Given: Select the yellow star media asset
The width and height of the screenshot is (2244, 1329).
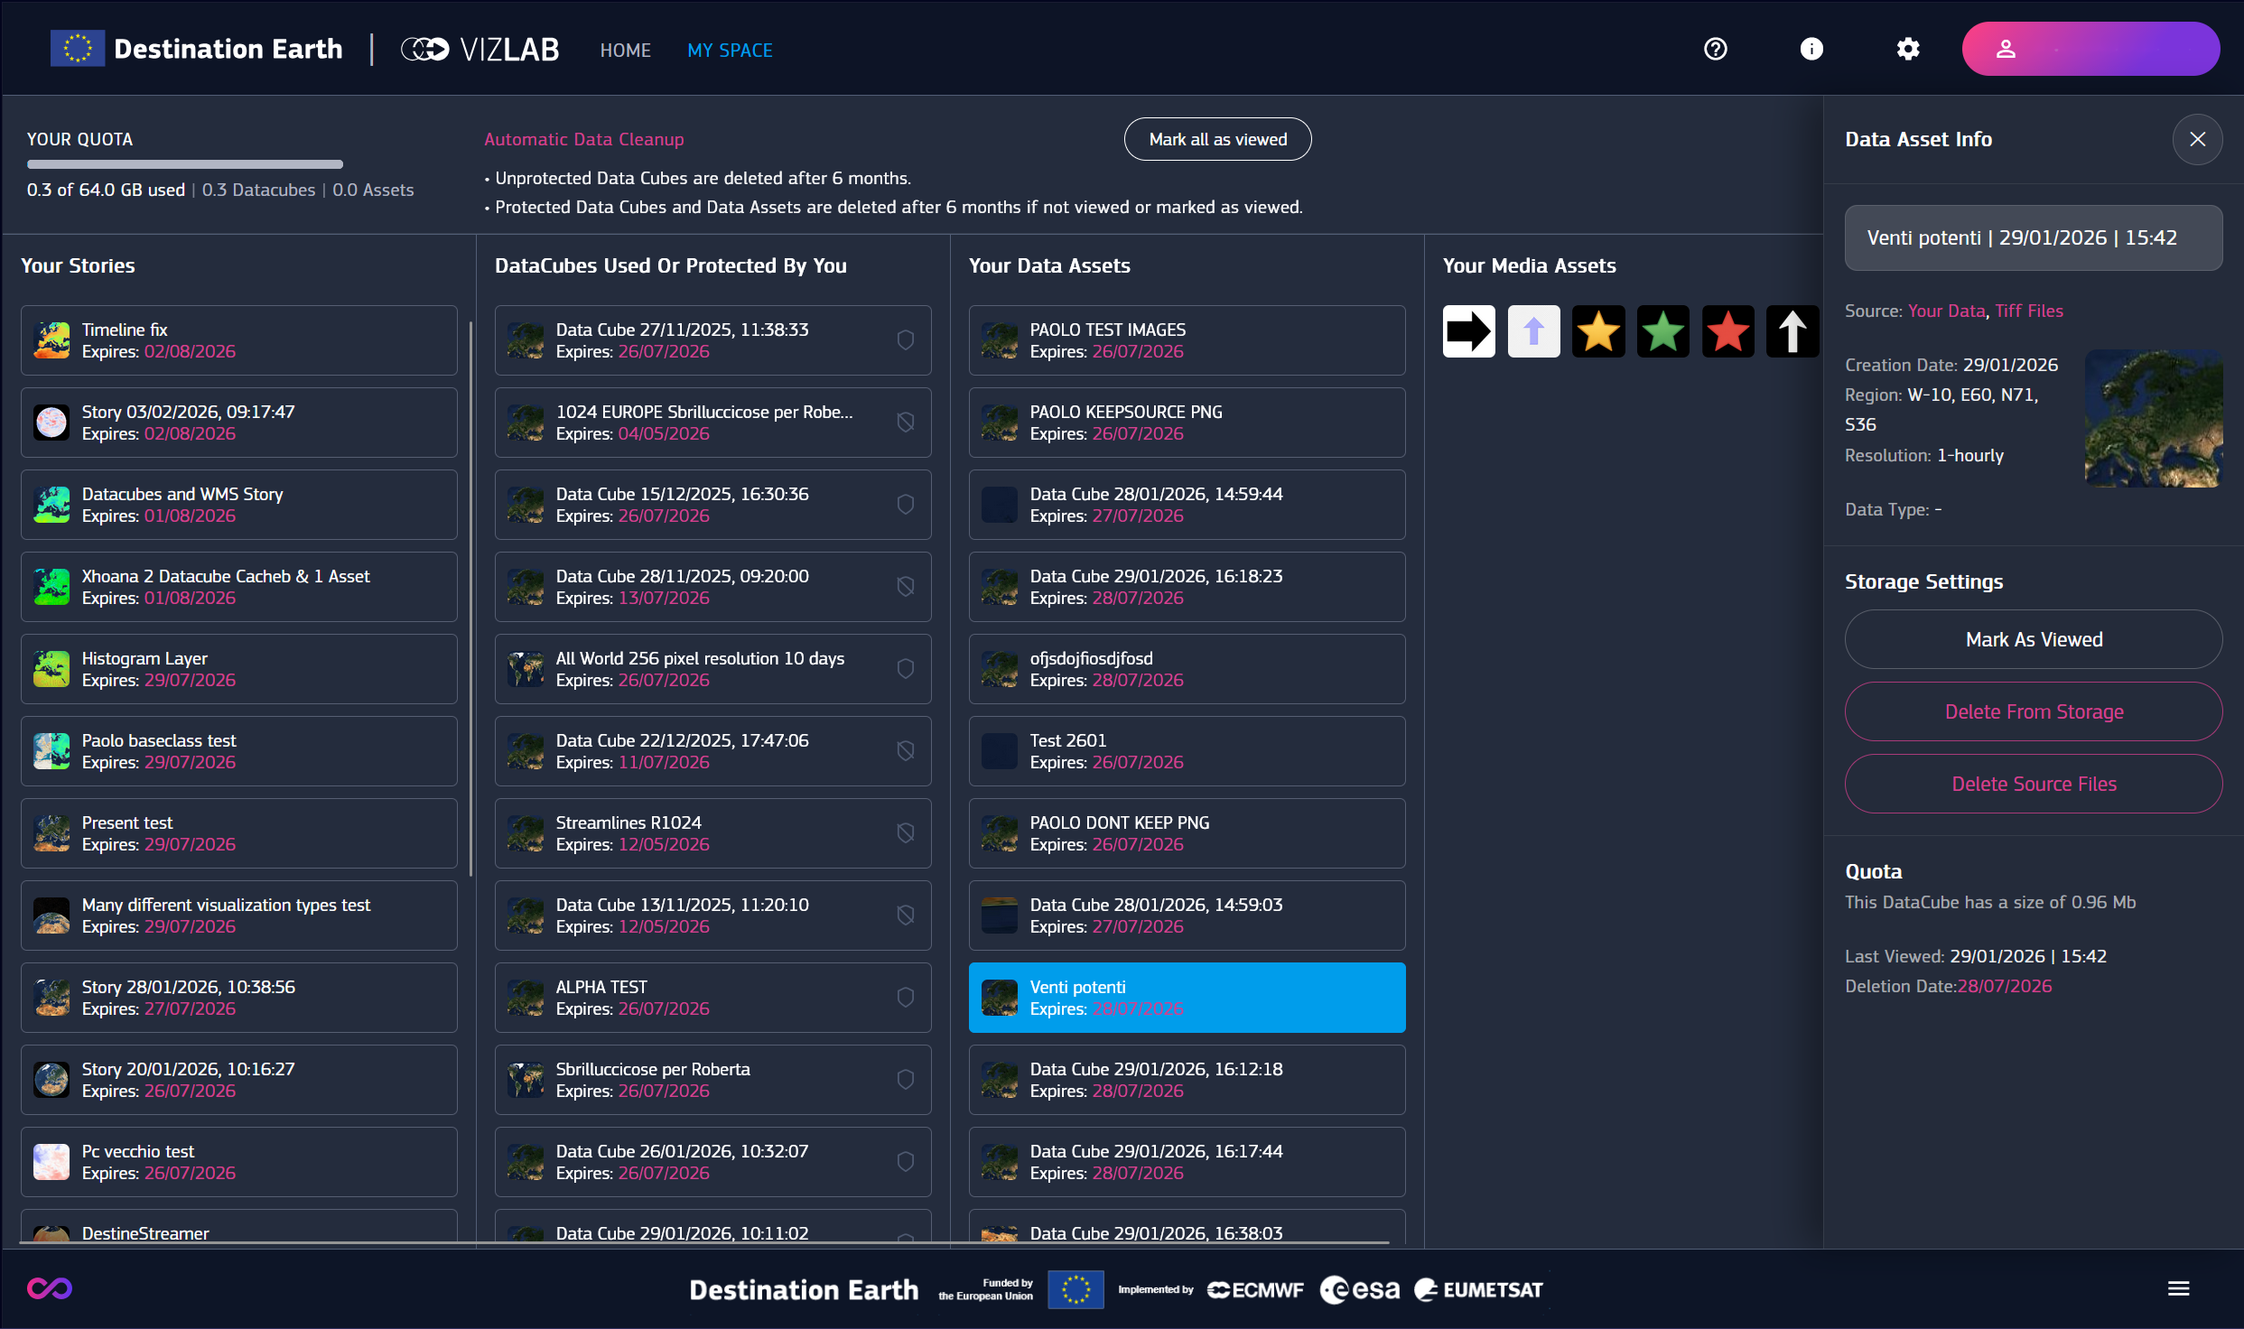Looking at the screenshot, I should click(1597, 331).
